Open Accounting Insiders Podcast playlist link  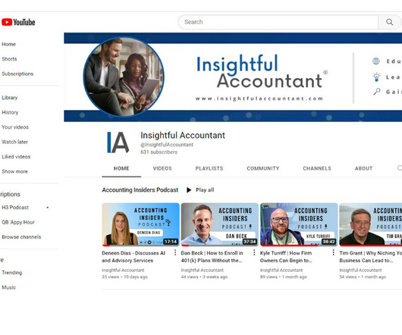pos(140,190)
